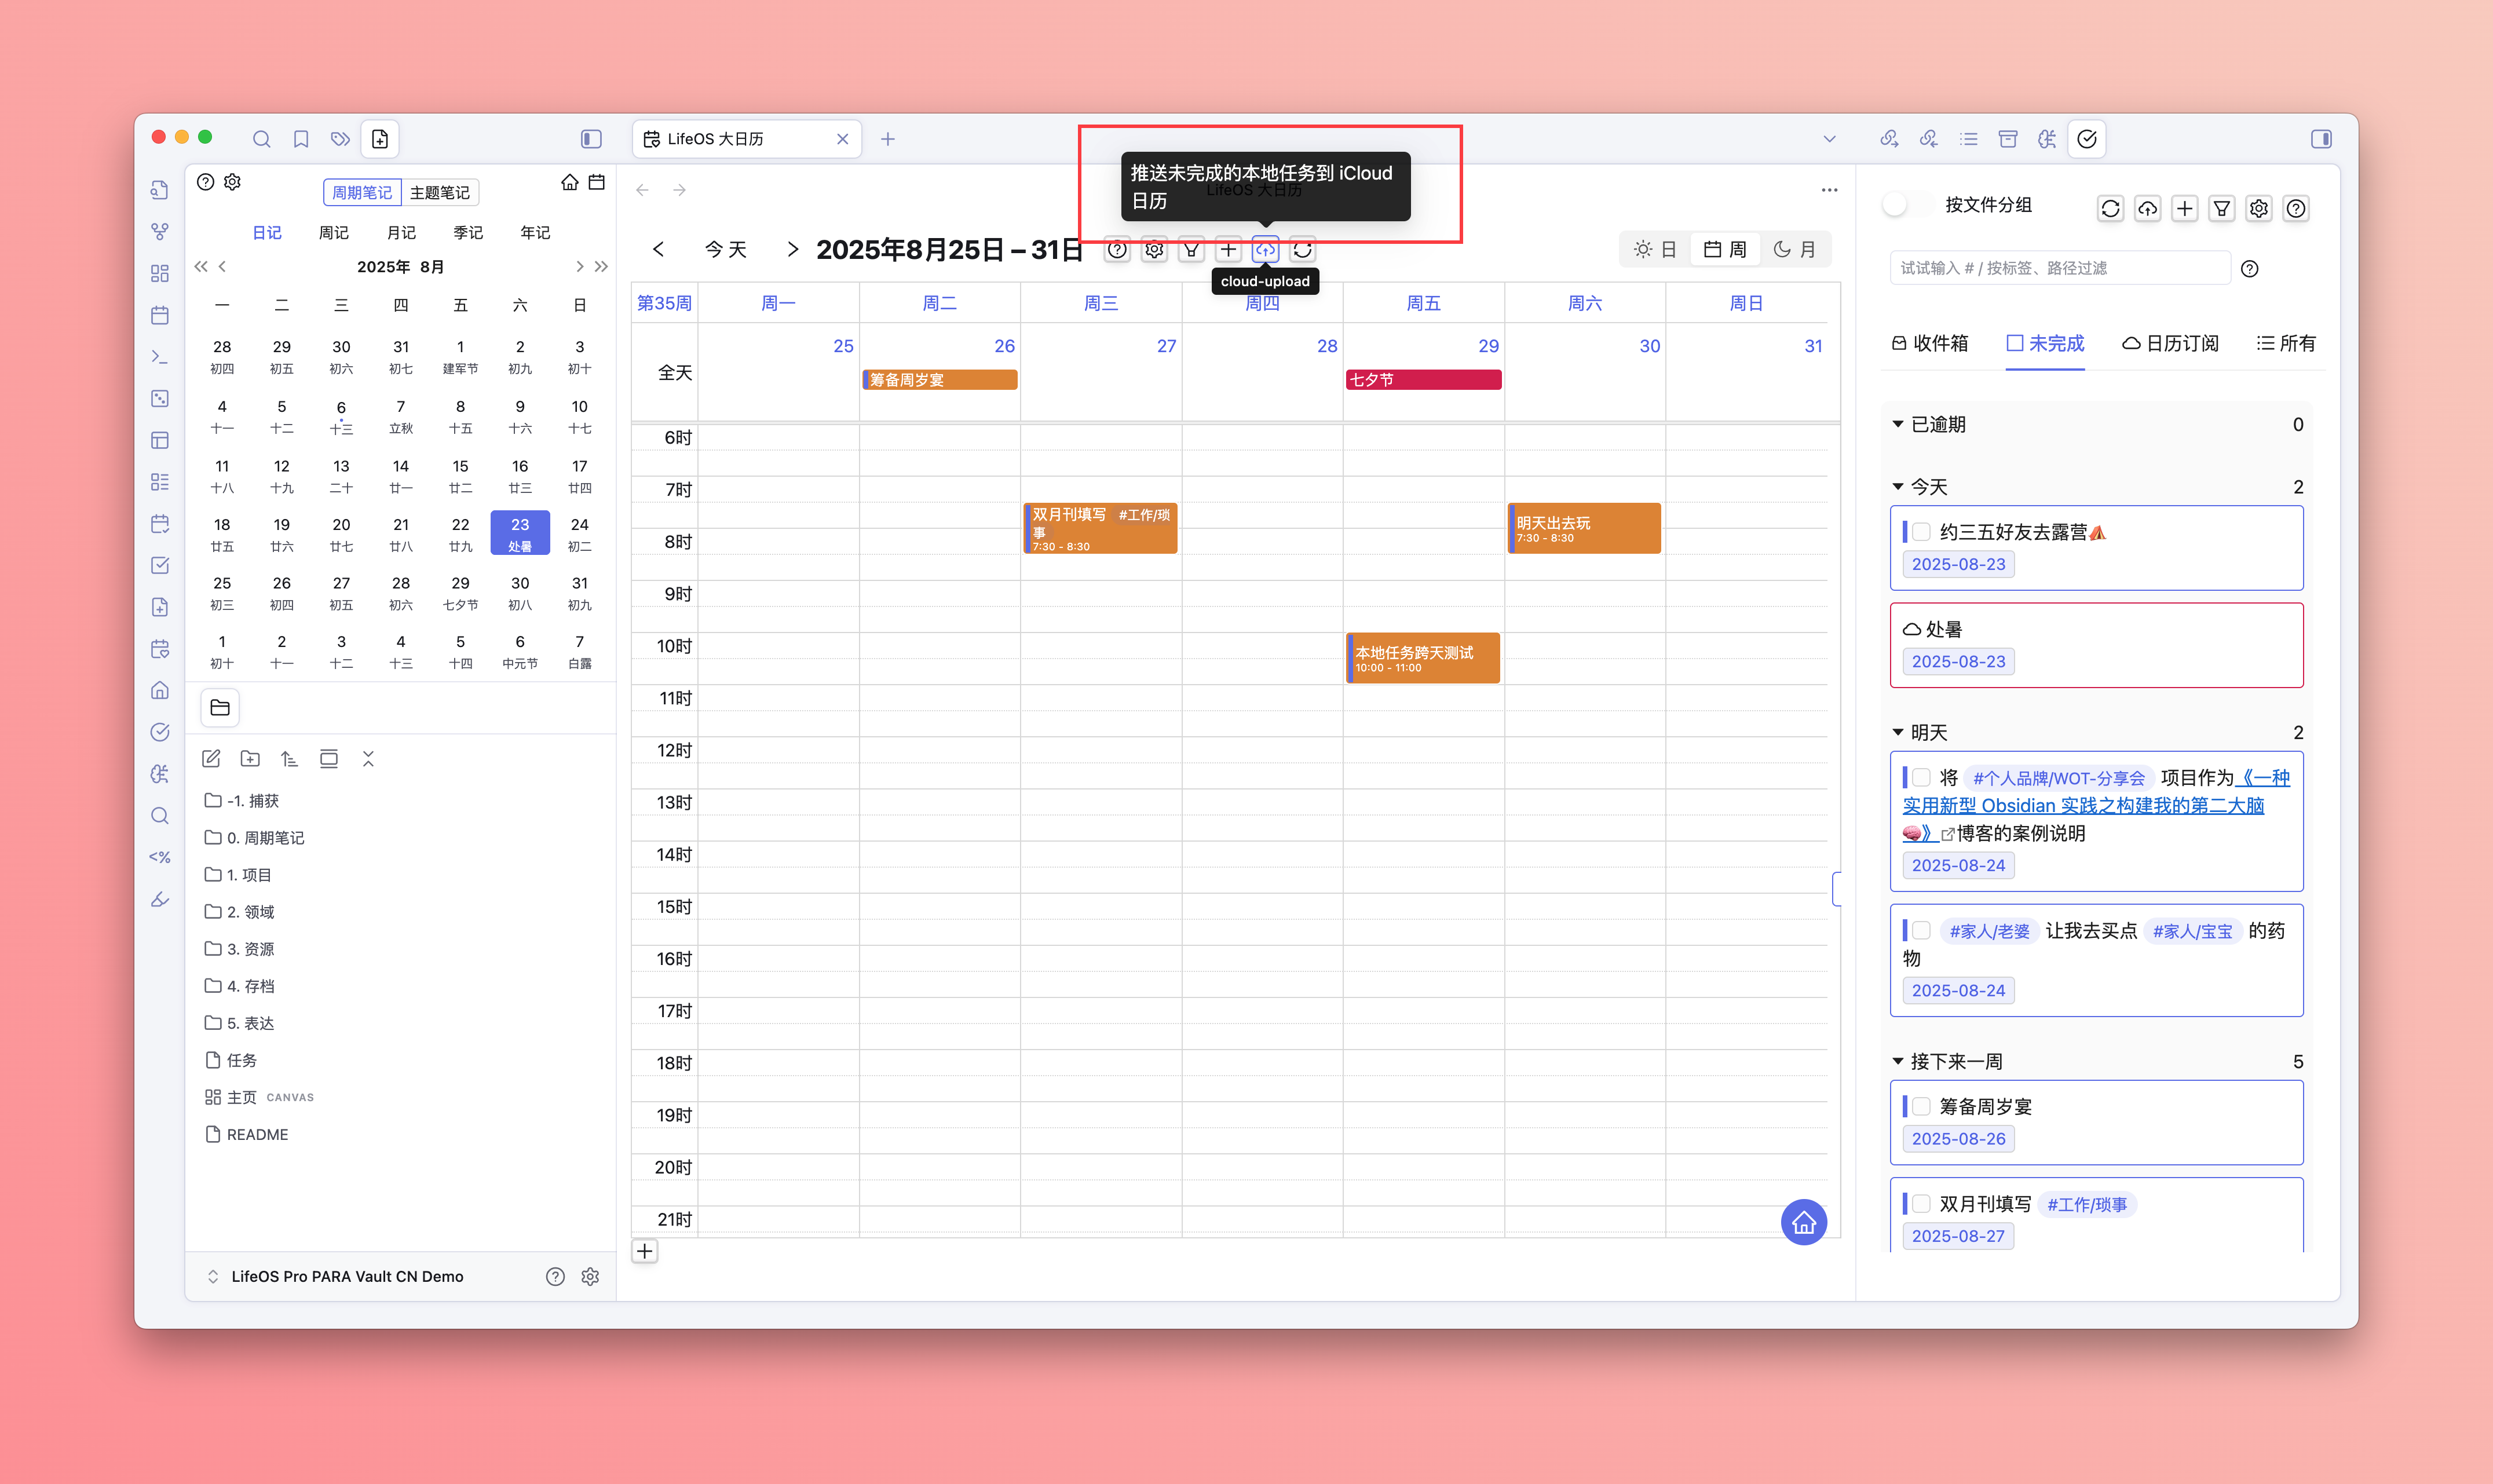Click the 今天 button in calendar header
This screenshot has width=2493, height=1484.
coord(725,250)
